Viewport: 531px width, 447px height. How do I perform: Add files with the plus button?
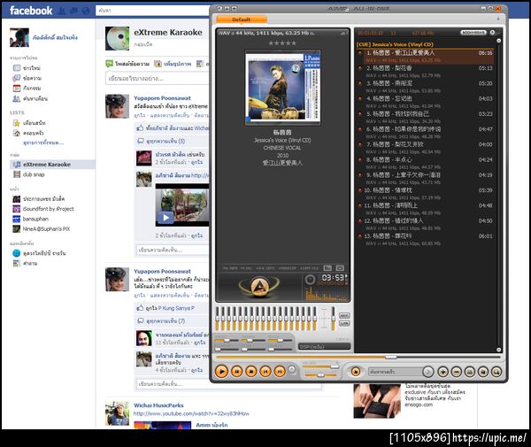pyautogui.click(x=442, y=372)
